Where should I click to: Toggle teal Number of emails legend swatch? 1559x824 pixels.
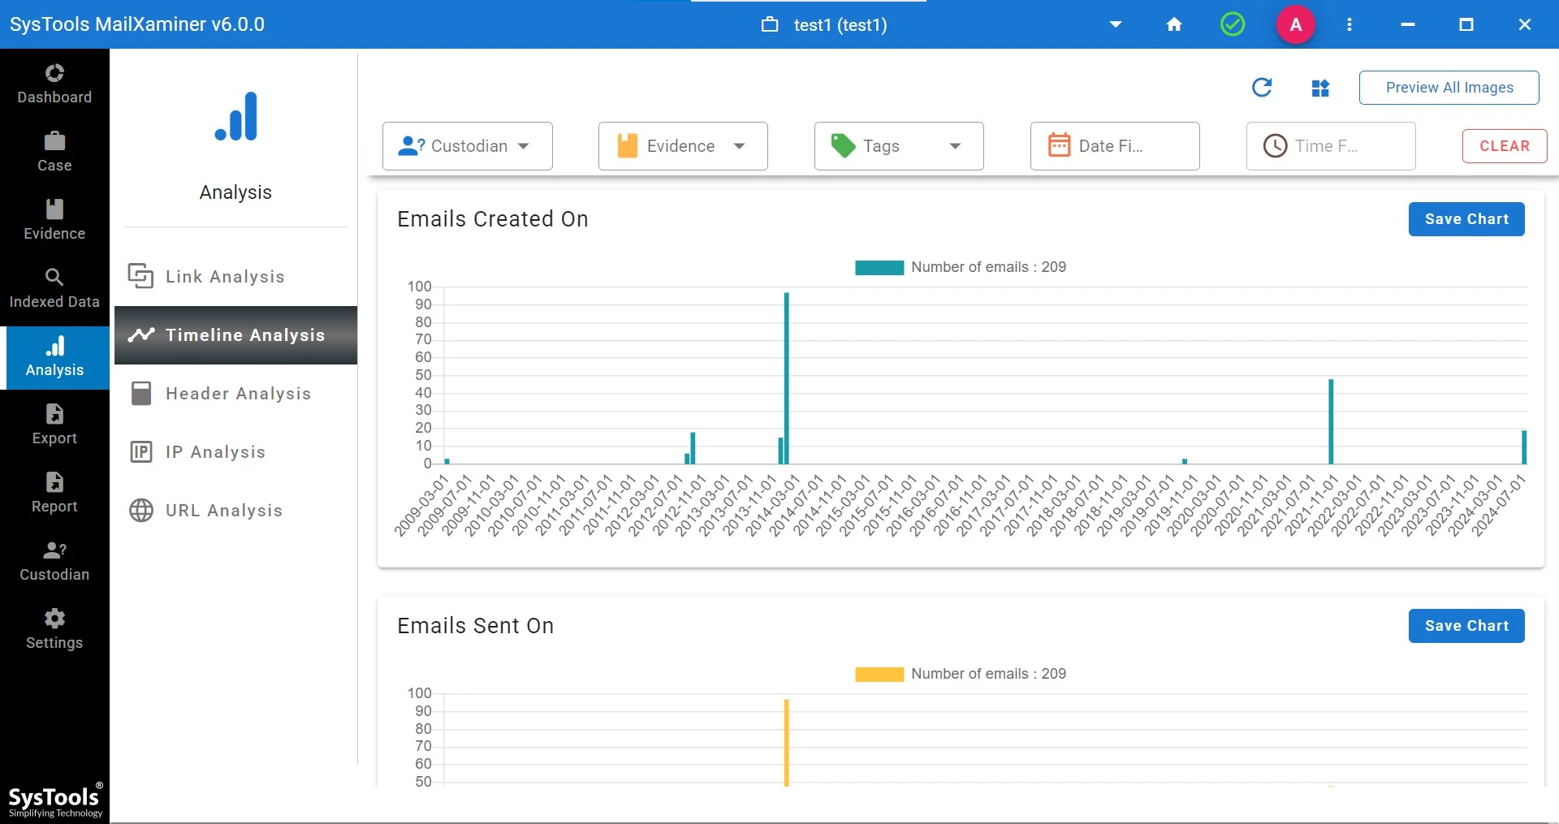point(879,268)
